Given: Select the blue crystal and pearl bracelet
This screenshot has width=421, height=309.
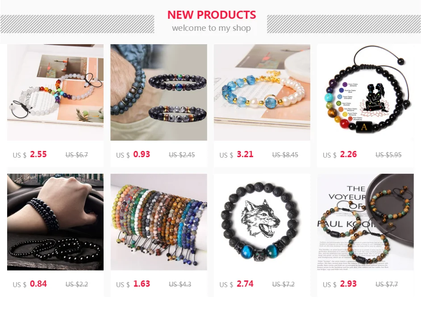Looking at the screenshot, I should [x=262, y=92].
